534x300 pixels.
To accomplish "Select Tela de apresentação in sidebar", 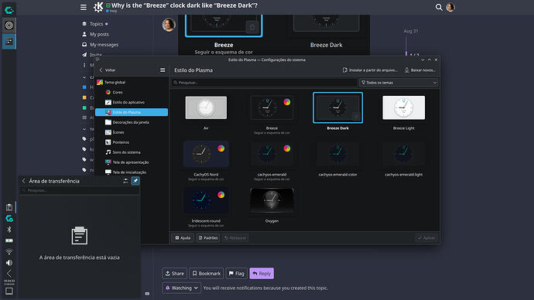I will click(132, 162).
